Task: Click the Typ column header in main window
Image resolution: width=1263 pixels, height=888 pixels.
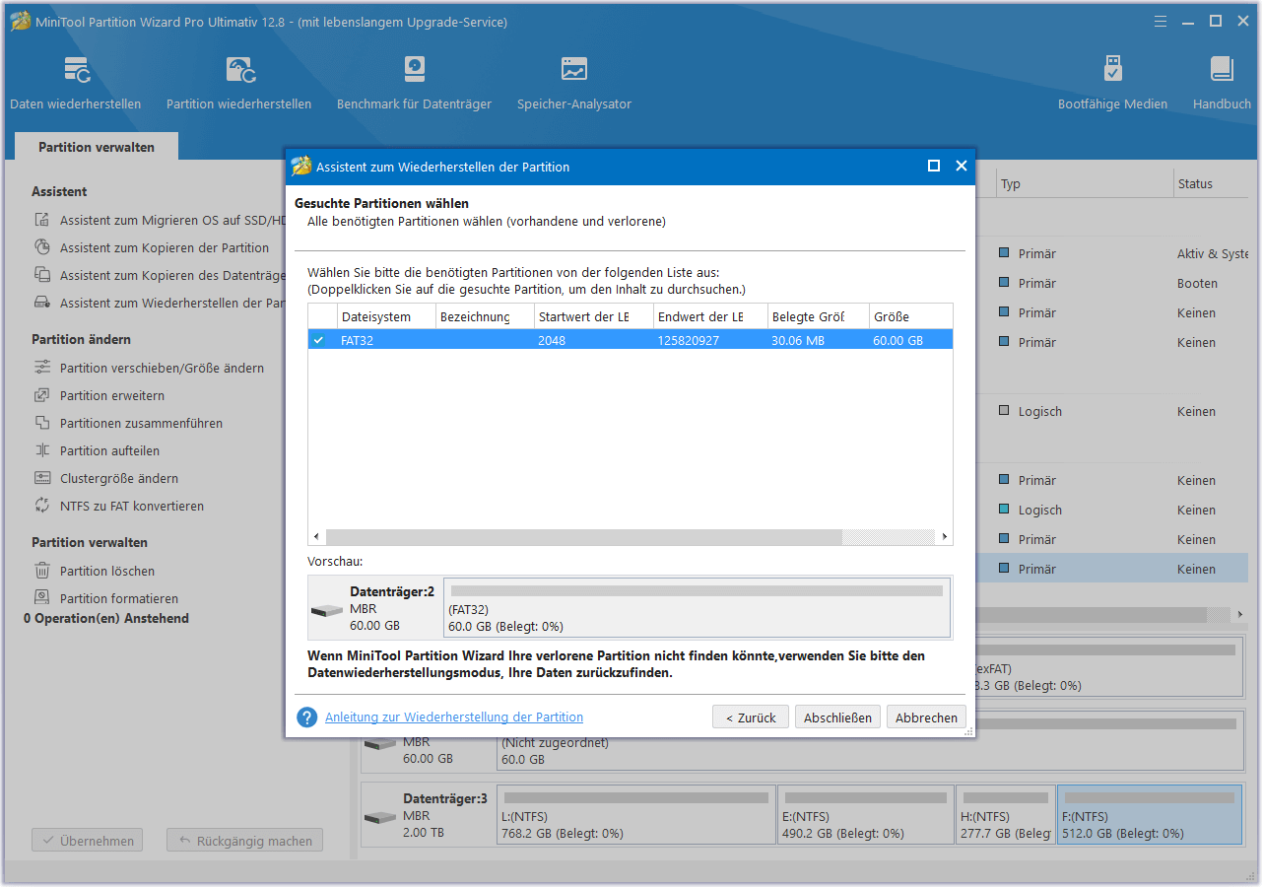Action: pos(1084,184)
